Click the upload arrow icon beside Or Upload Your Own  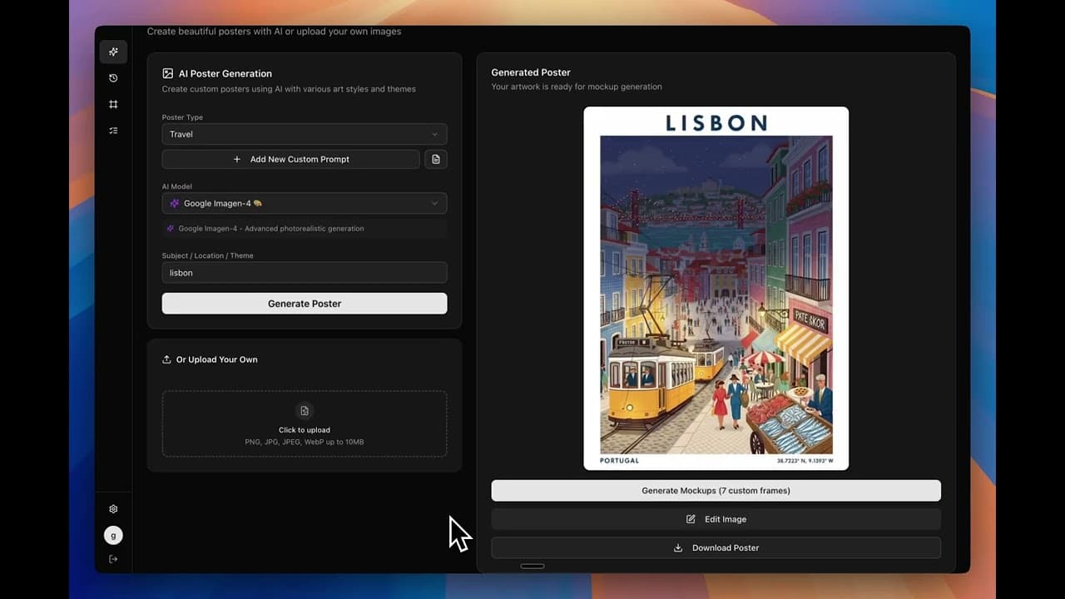tap(167, 359)
